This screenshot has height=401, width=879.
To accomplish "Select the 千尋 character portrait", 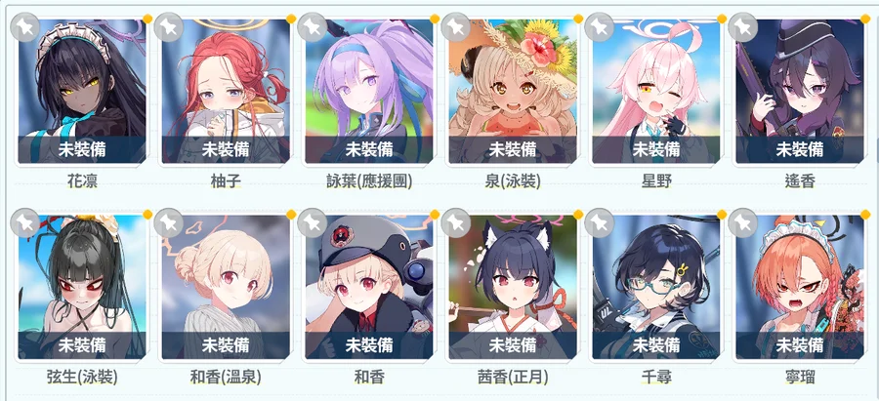I will click(x=656, y=287).
